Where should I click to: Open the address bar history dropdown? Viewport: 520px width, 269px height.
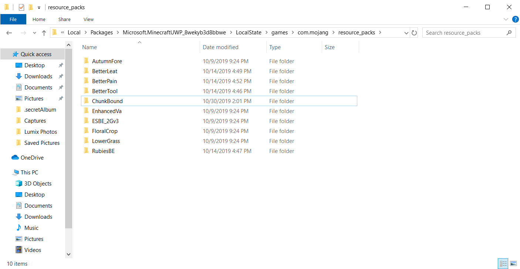[406, 33]
